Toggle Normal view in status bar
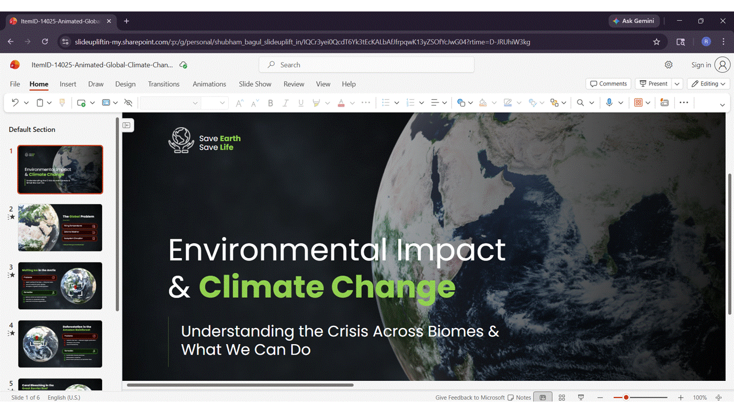The image size is (734, 413). (542, 398)
